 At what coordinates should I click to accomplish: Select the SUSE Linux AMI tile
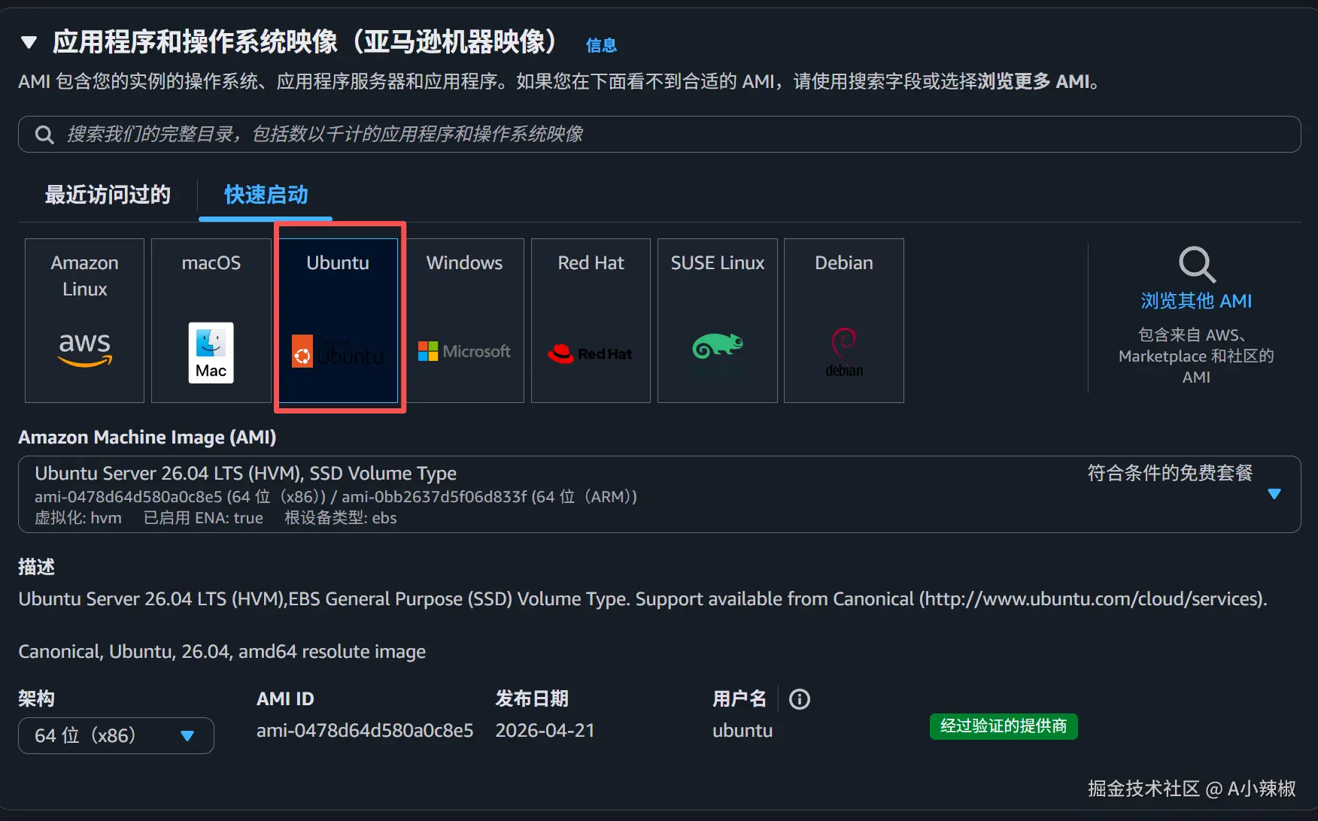point(717,320)
